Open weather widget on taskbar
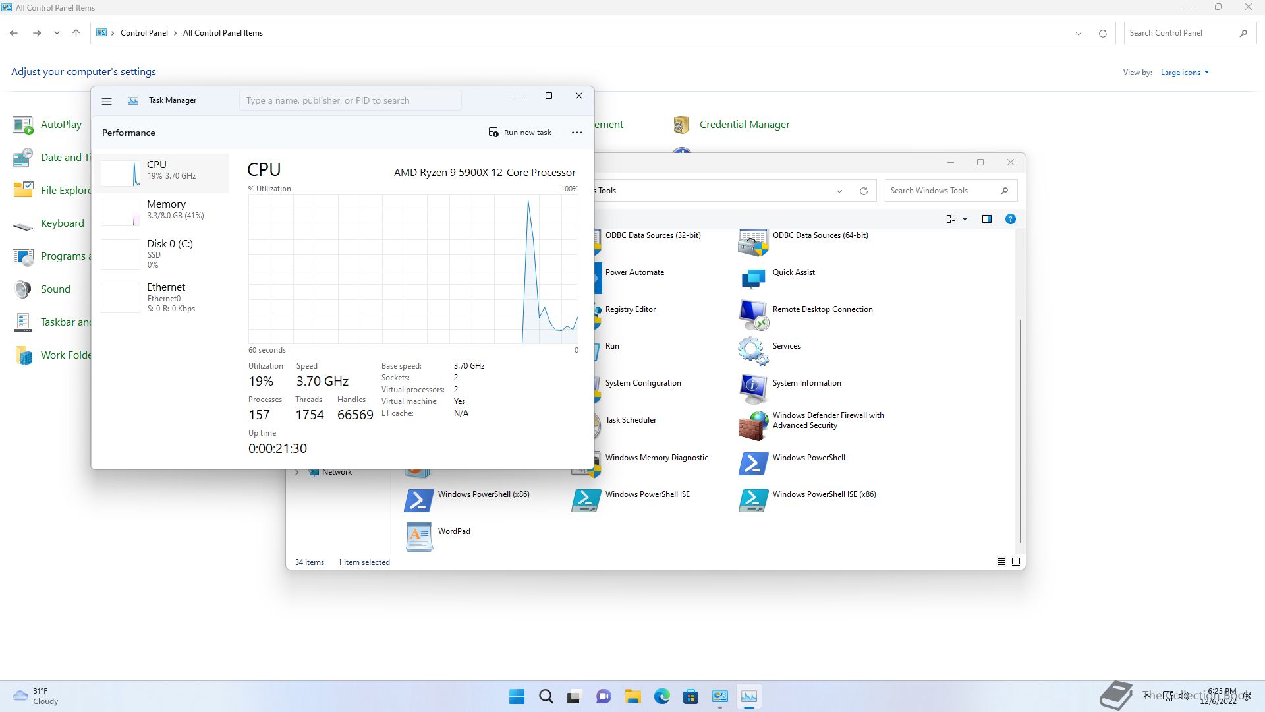The image size is (1265, 712). [36, 697]
